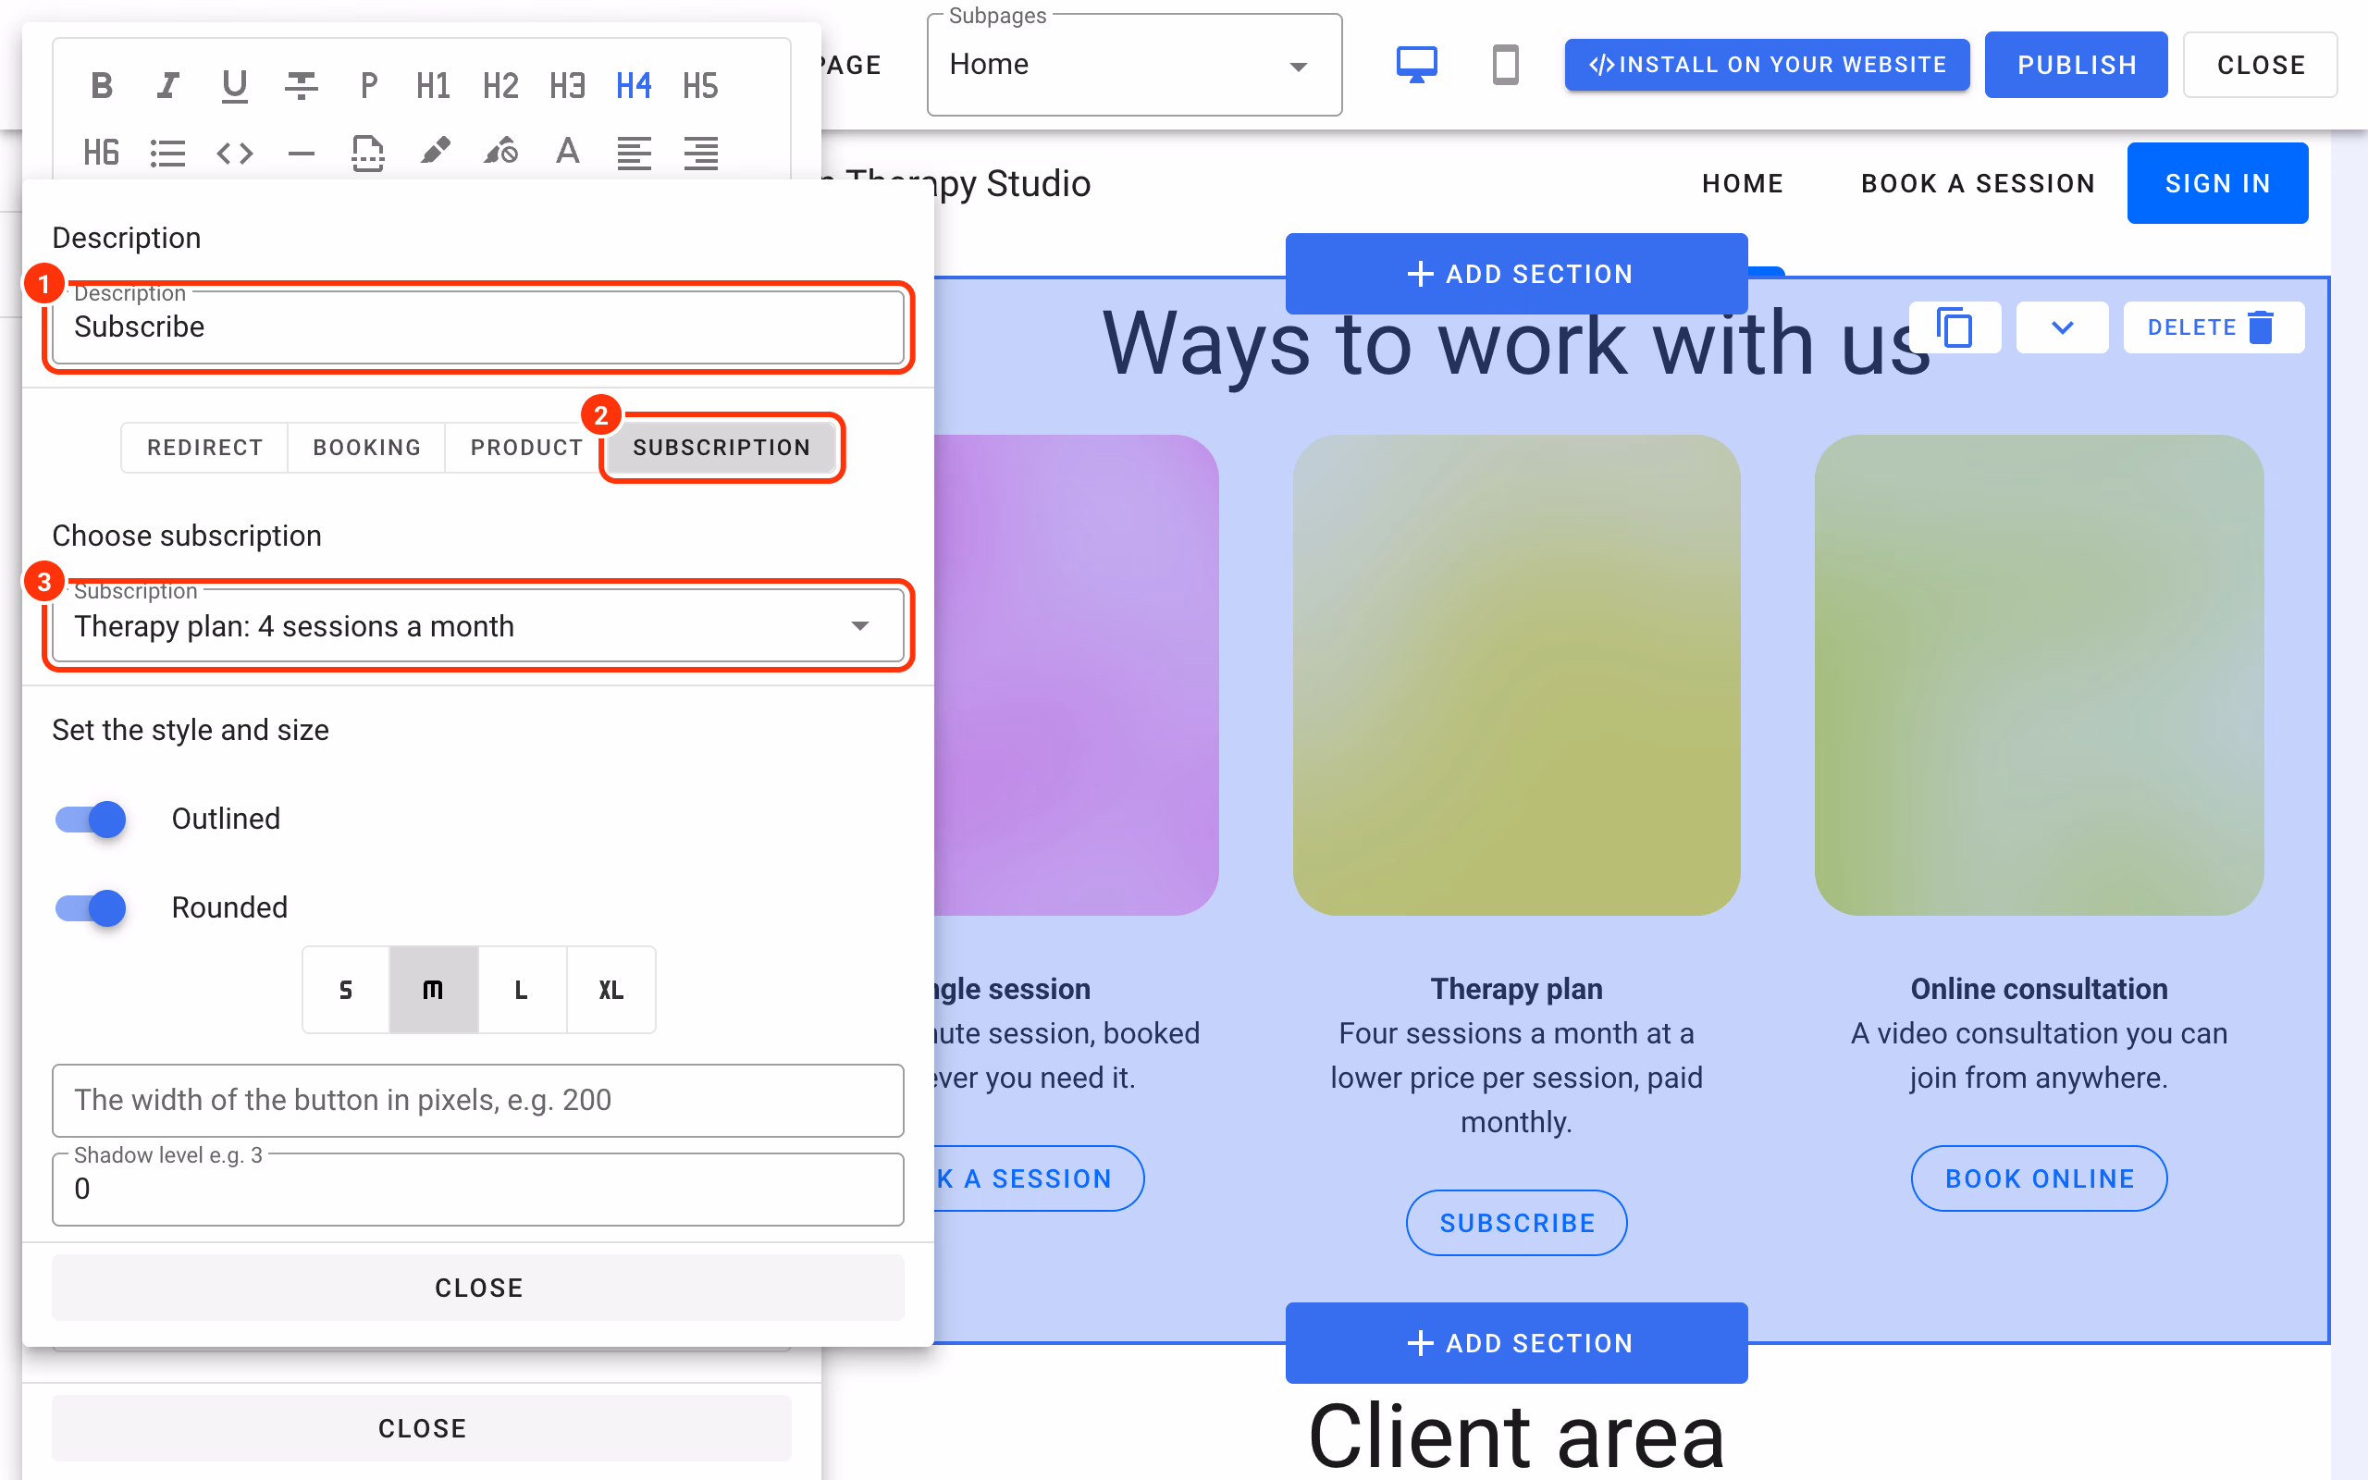The image size is (2368, 1480).
Task: Click the button width input field
Action: click(477, 1100)
